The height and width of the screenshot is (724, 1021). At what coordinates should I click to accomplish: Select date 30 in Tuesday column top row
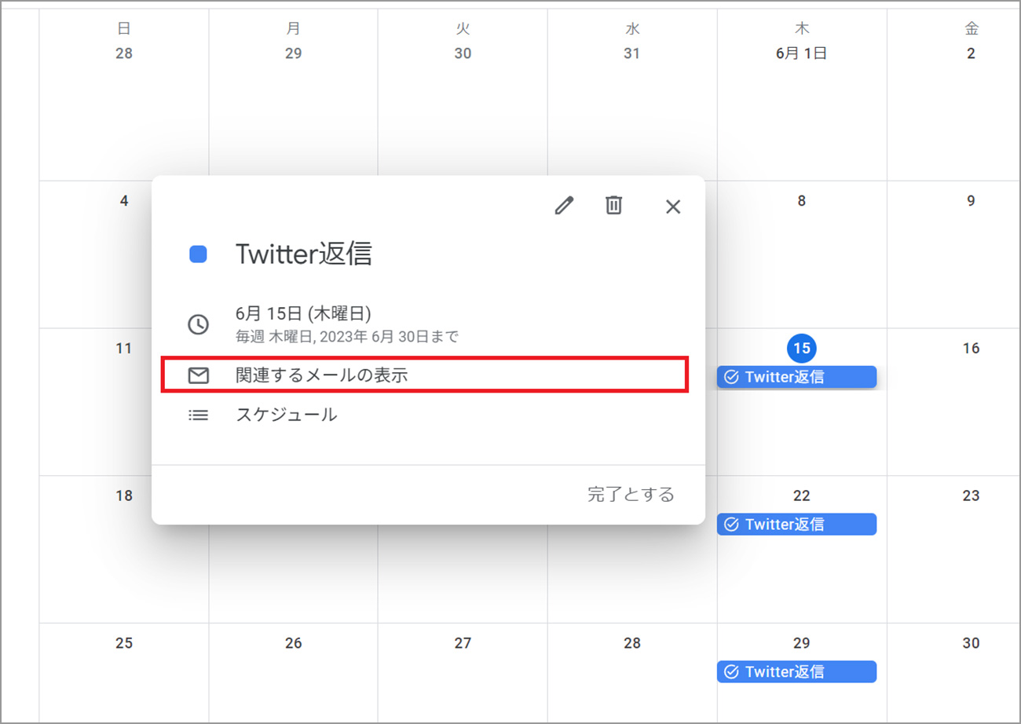click(463, 54)
